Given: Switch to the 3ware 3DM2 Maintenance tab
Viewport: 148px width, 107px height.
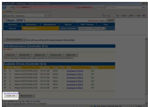Looking at the screenshot, I should (x=24, y=16).
